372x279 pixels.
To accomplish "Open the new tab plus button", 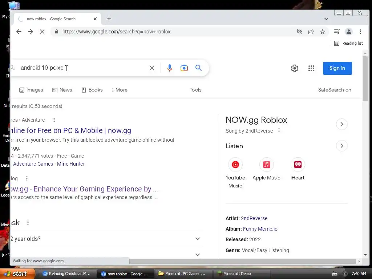I will [x=109, y=19].
